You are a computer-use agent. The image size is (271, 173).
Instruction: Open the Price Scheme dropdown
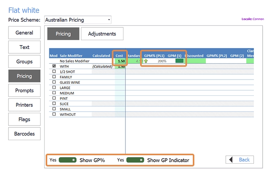(x=78, y=20)
